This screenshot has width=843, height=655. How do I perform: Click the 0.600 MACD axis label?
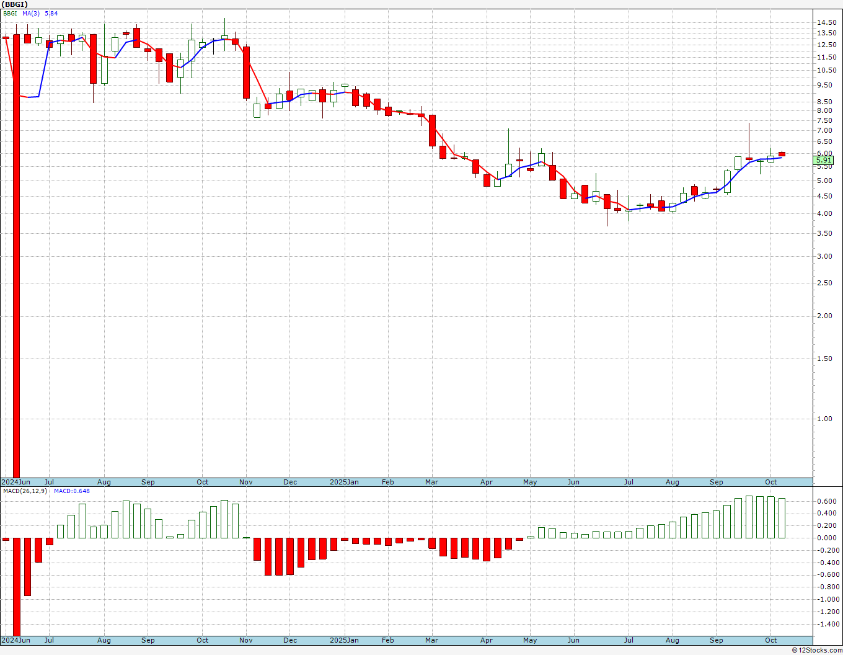tap(827, 501)
